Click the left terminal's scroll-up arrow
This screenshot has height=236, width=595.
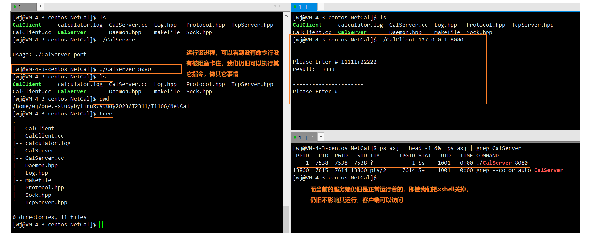(286, 15)
